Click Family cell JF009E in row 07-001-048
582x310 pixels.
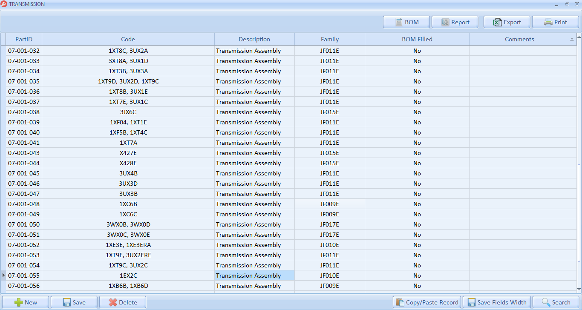click(x=330, y=204)
